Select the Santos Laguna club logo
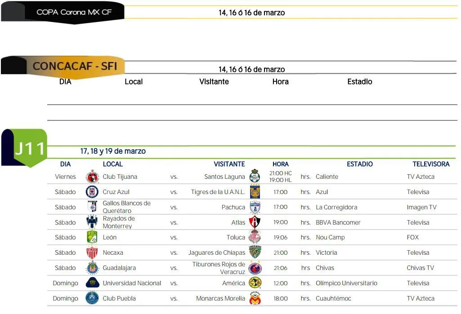Screen dimensions: 461x314 pos(255,177)
